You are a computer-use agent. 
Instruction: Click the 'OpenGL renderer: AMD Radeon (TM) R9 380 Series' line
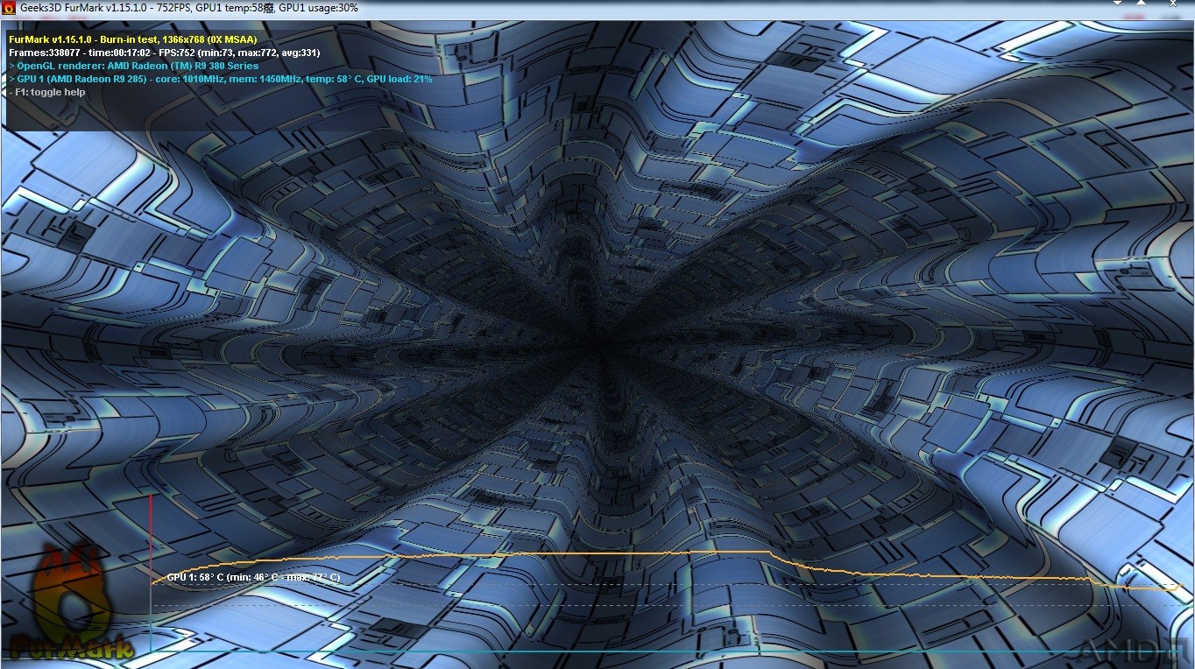tap(134, 66)
